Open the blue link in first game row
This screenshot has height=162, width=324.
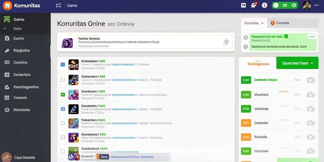pyautogui.click(x=123, y=65)
